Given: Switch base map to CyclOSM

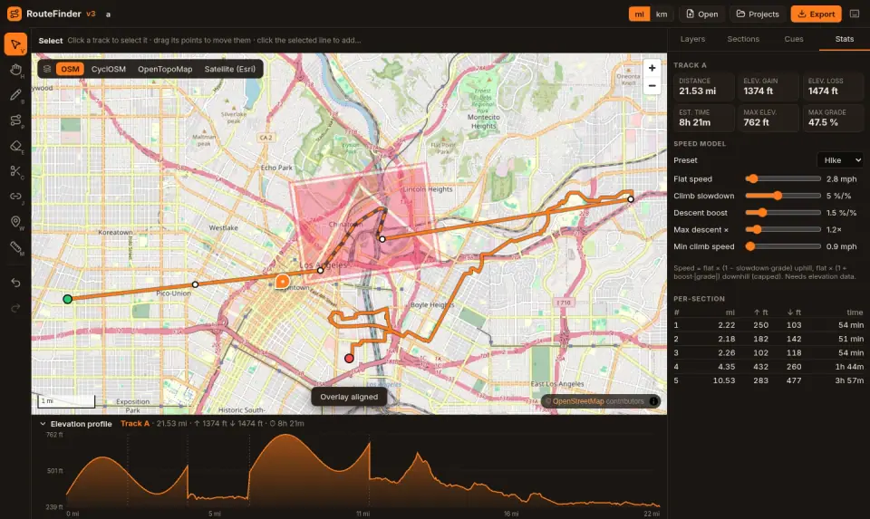Looking at the screenshot, I should pyautogui.click(x=108, y=69).
